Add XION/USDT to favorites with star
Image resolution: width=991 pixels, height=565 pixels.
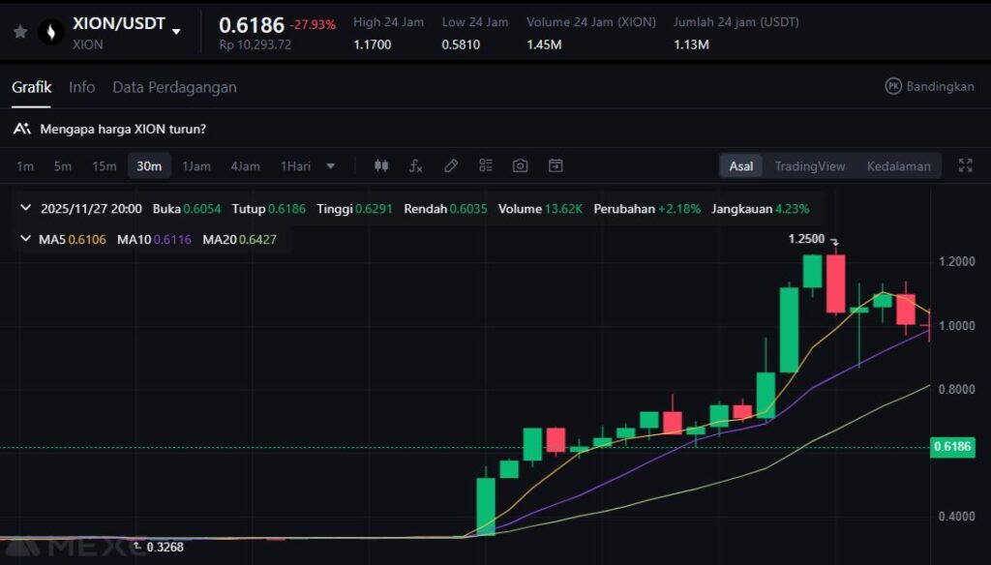20,32
